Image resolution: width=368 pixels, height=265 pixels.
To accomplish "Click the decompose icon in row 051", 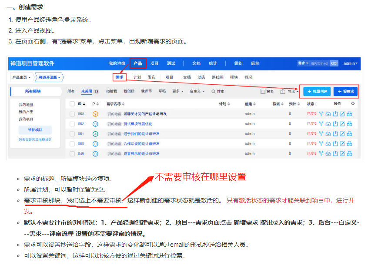I will click(321, 134).
